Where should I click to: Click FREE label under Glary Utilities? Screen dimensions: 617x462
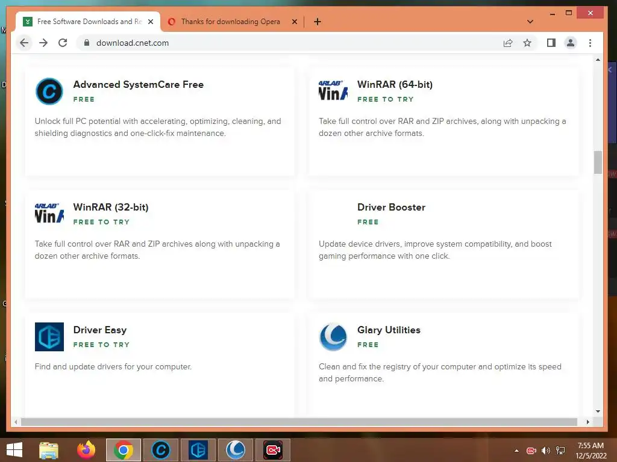click(x=368, y=345)
